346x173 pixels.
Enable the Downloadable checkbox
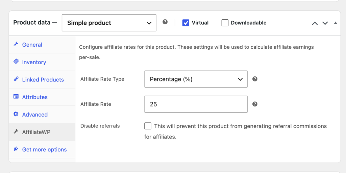225,23
